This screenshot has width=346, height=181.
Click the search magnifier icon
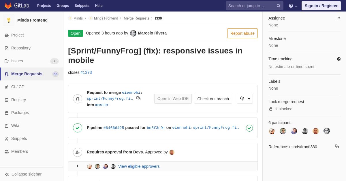pos(279,6)
